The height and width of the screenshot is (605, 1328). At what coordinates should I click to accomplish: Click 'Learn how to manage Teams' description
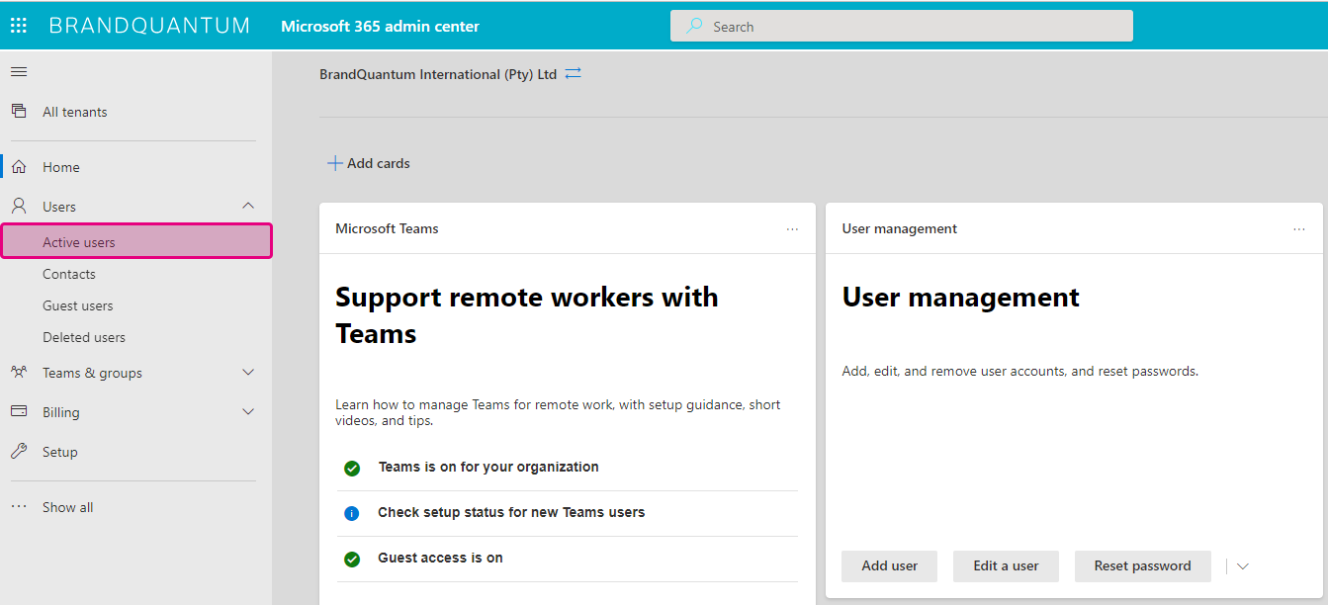558,412
